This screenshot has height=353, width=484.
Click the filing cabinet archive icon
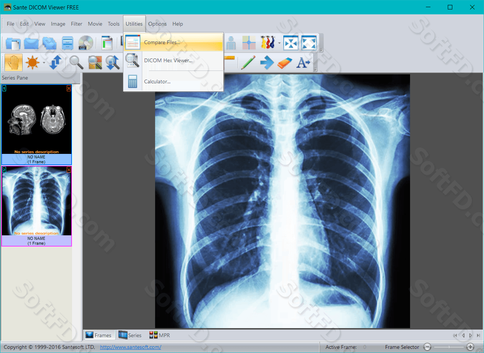click(x=68, y=43)
